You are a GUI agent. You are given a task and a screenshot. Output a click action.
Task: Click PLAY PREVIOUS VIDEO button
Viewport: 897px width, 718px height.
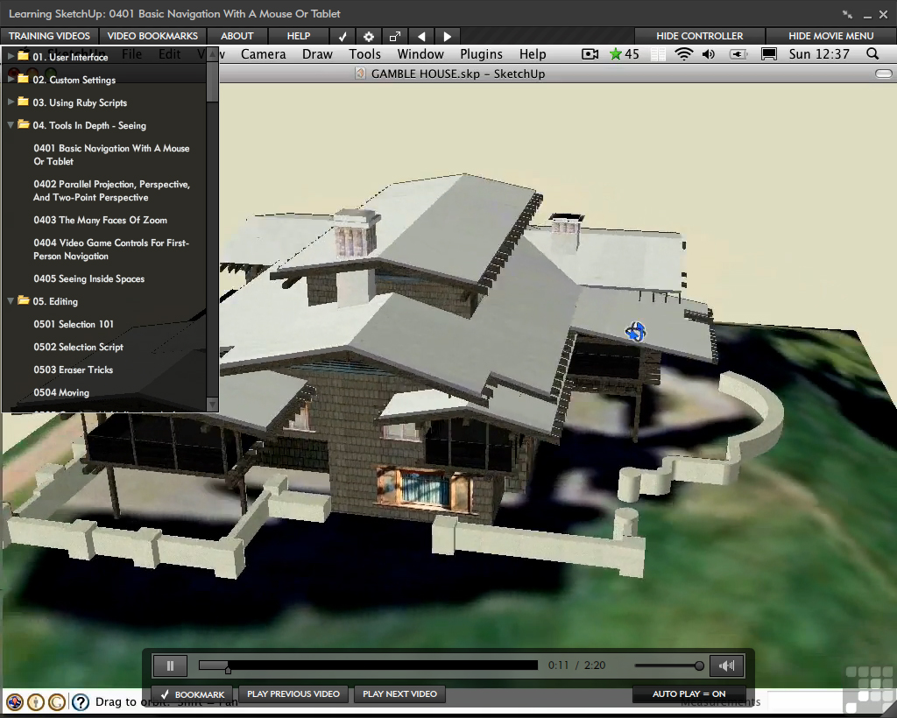pos(293,694)
